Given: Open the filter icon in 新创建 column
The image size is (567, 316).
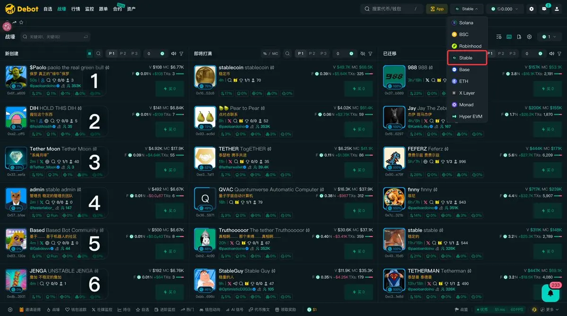Looking at the screenshot, I should [x=182, y=53].
